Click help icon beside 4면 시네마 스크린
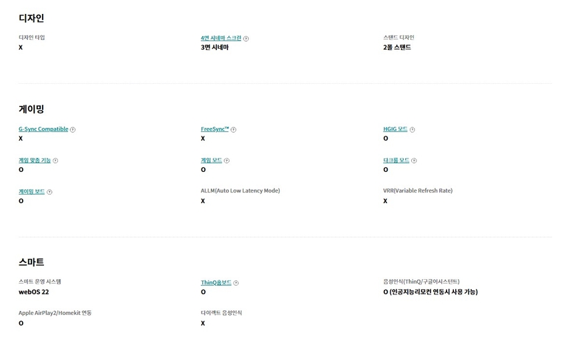Screen dimensions: 574x337 [x=246, y=39]
